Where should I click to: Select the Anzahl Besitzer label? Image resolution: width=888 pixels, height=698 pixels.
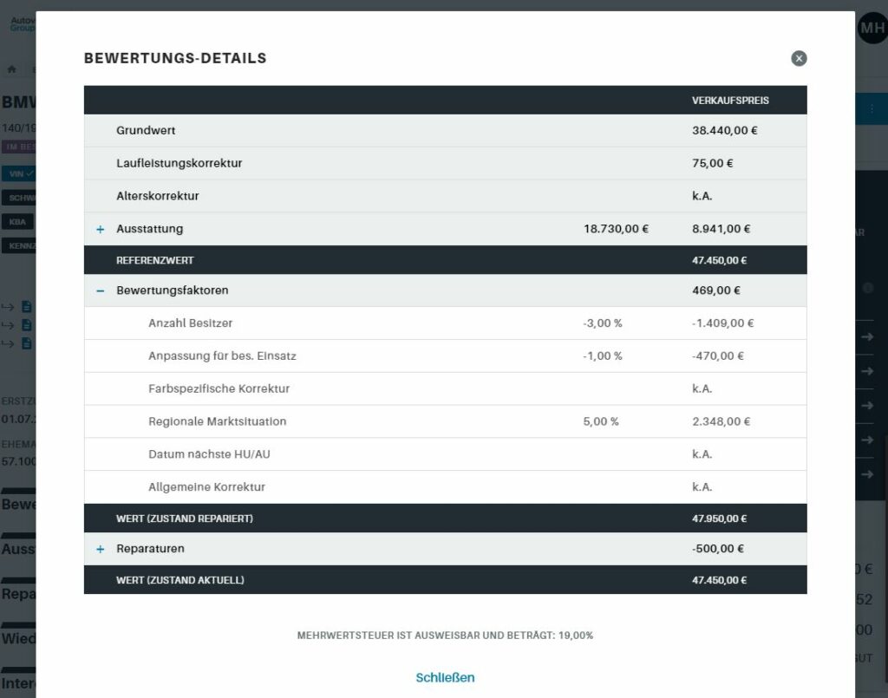tap(190, 323)
